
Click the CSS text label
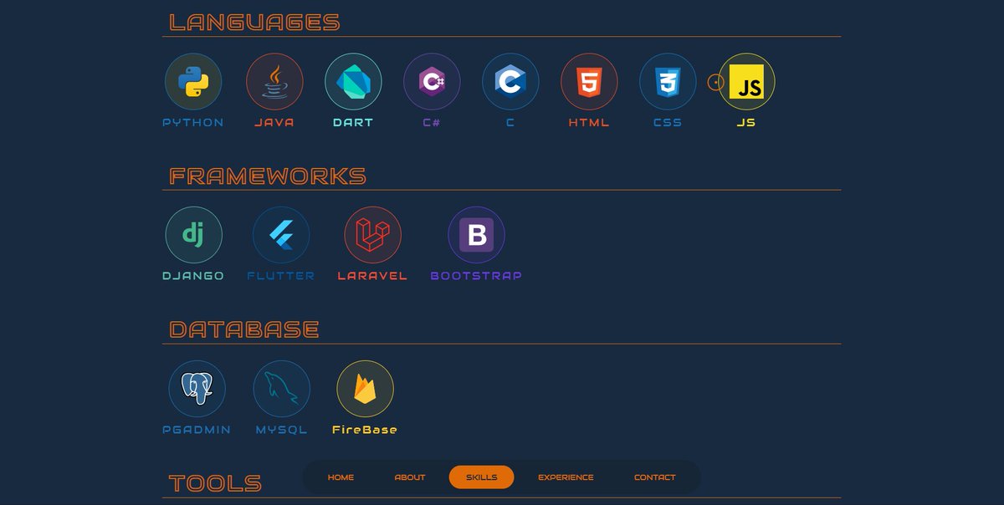[668, 122]
